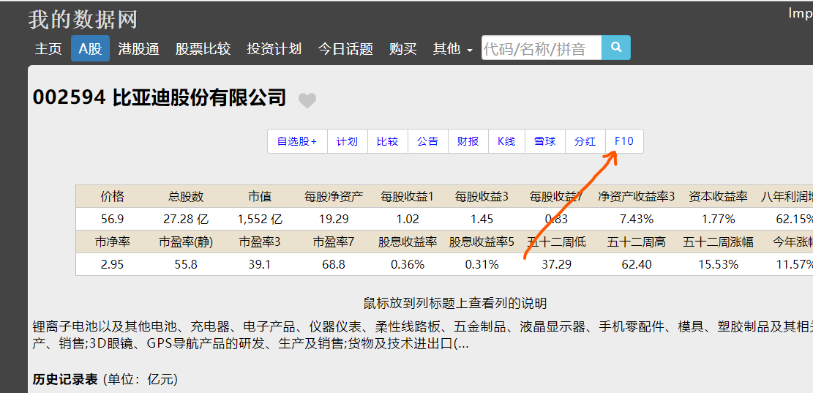Open 股票比较 in the navigation bar
This screenshot has height=393, width=813.
[203, 49]
